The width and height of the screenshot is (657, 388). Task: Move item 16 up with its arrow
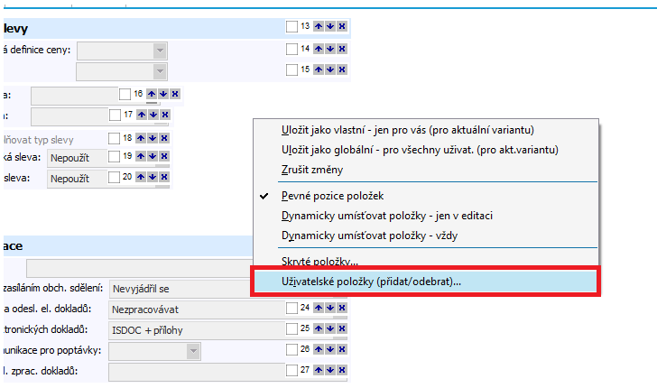[152, 94]
